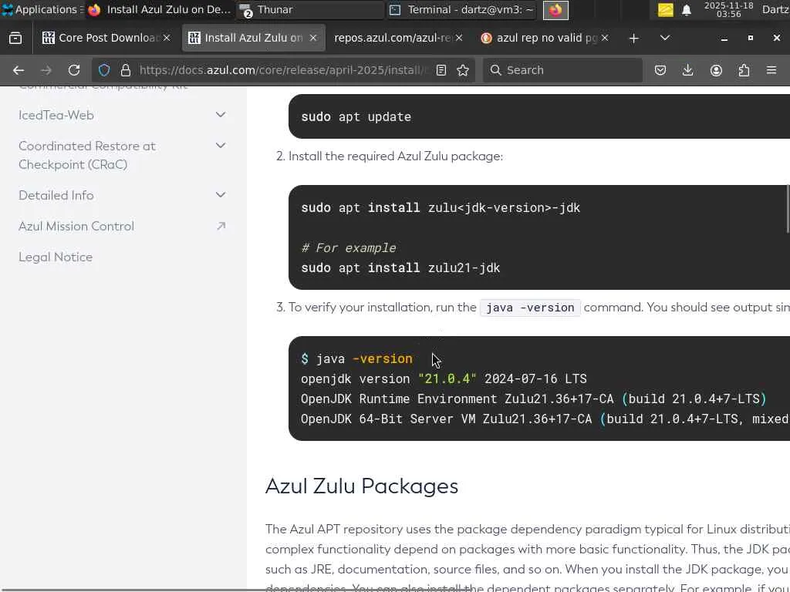Click the Firefox search input field
The width and height of the screenshot is (790, 592).
coord(571,70)
